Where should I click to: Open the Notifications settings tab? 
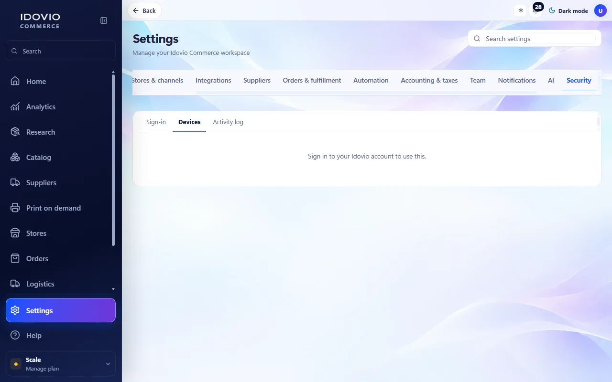[x=517, y=80]
